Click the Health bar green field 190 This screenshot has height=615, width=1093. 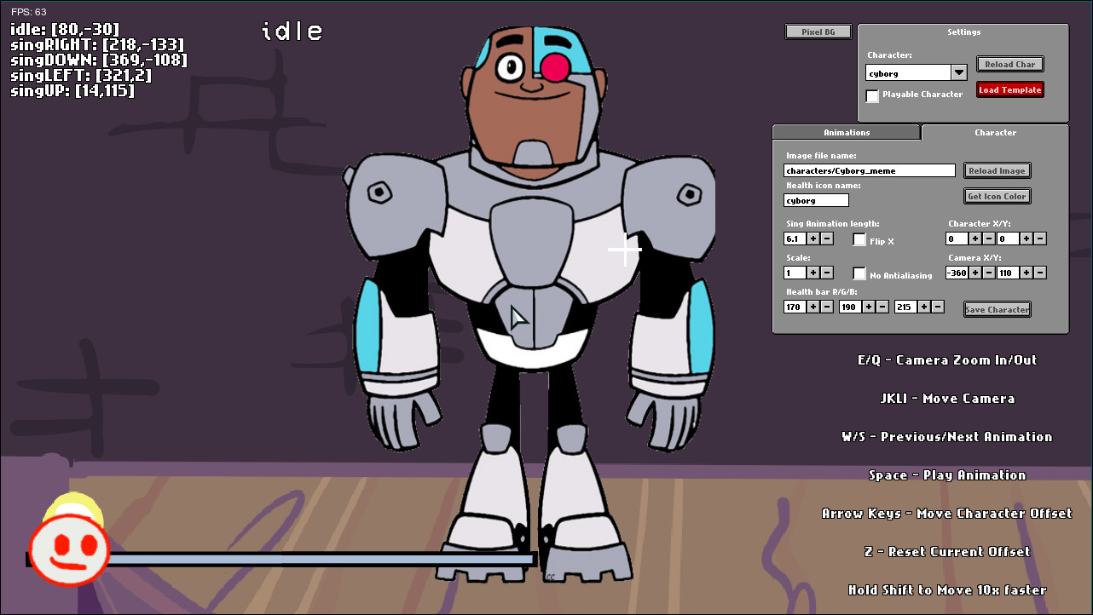(850, 307)
